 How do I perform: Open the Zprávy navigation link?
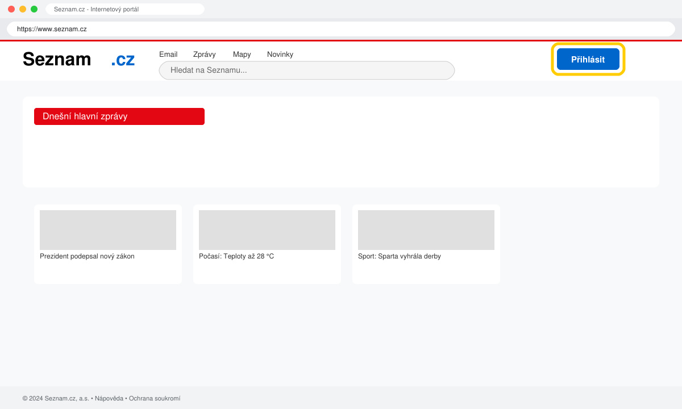[205, 55]
